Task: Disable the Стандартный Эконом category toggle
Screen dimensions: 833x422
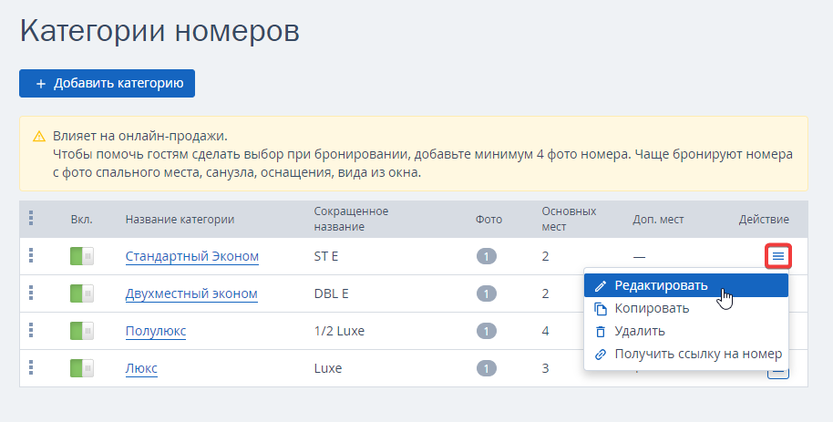Action: click(82, 256)
